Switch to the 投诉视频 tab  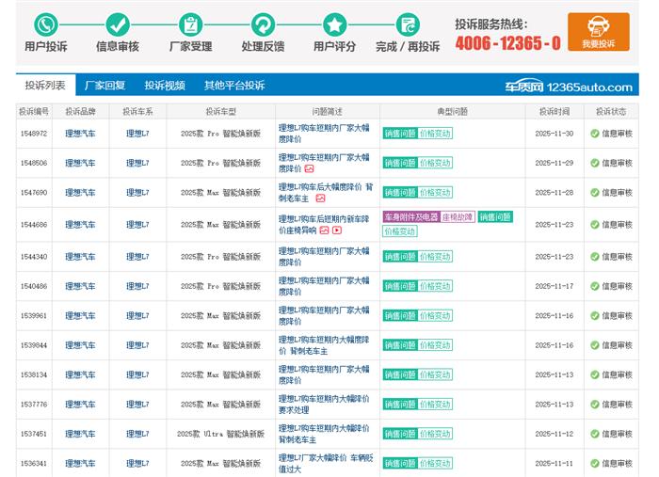pos(165,86)
